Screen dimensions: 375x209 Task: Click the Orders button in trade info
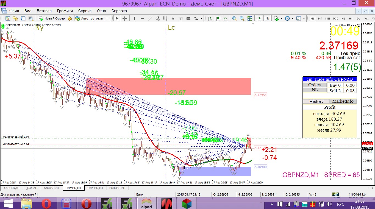315,85
